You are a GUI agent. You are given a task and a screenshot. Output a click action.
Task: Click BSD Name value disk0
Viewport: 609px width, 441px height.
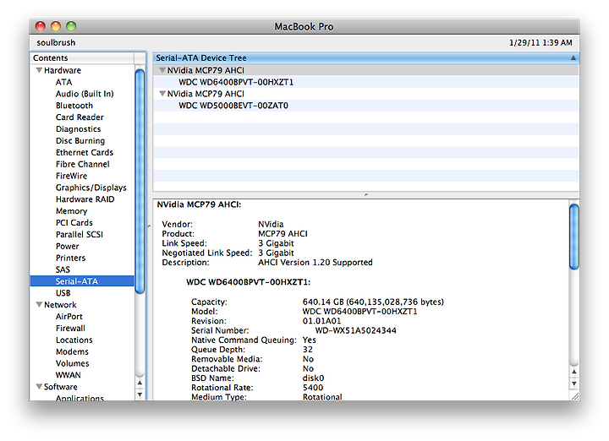coord(313,378)
